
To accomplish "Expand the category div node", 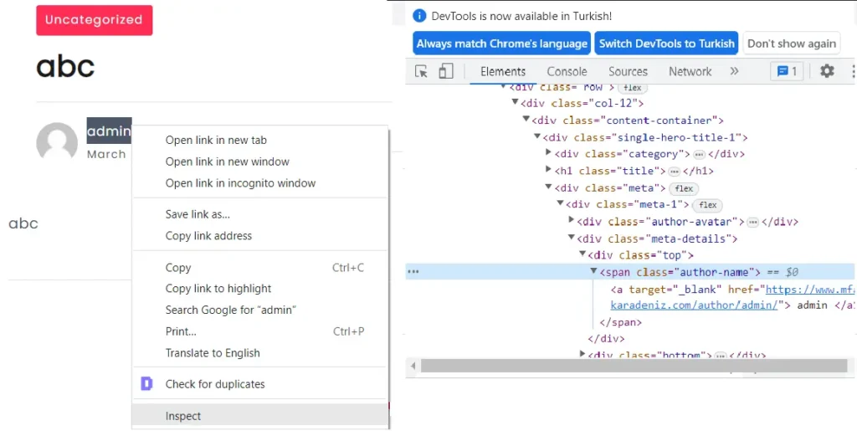I will 549,154.
